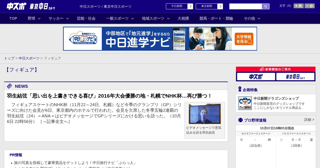The width and height of the screenshot is (320, 168).
Task: Open the 羽生結弦 NHK杯 headline
Action: (x=109, y=96)
